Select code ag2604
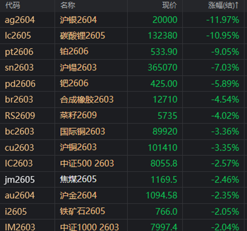The image size is (247, 231). tap(20, 20)
